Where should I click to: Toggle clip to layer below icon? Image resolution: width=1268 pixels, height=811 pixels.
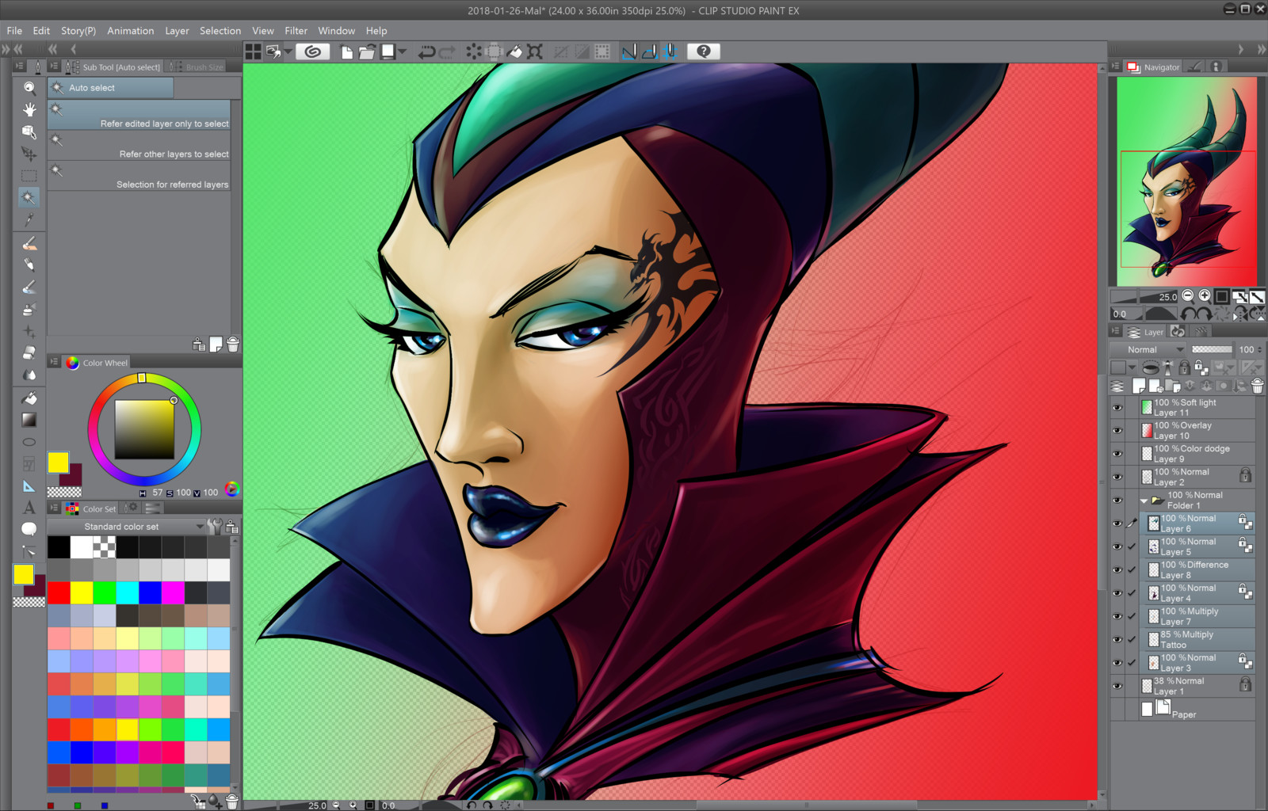pos(1151,367)
